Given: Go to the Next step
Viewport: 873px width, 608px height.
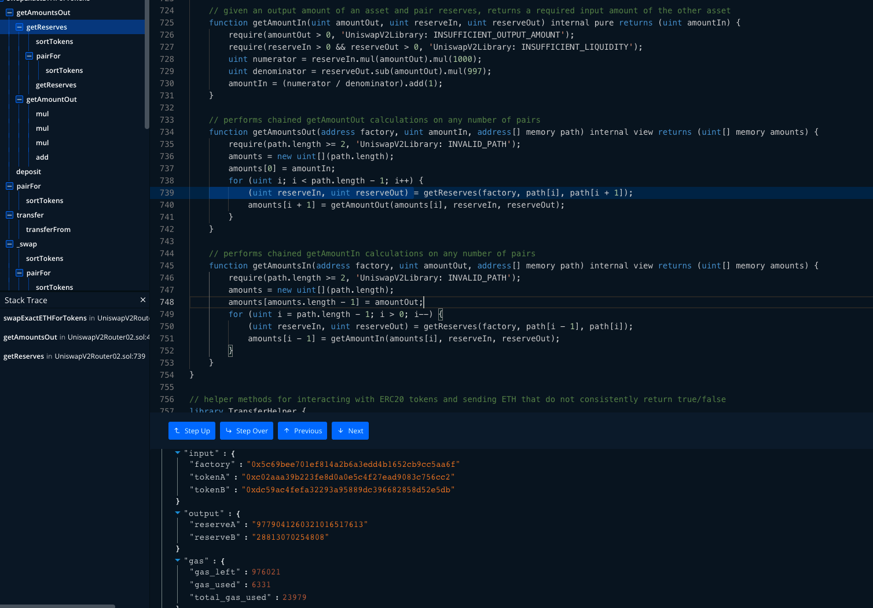Looking at the screenshot, I should tap(350, 431).
